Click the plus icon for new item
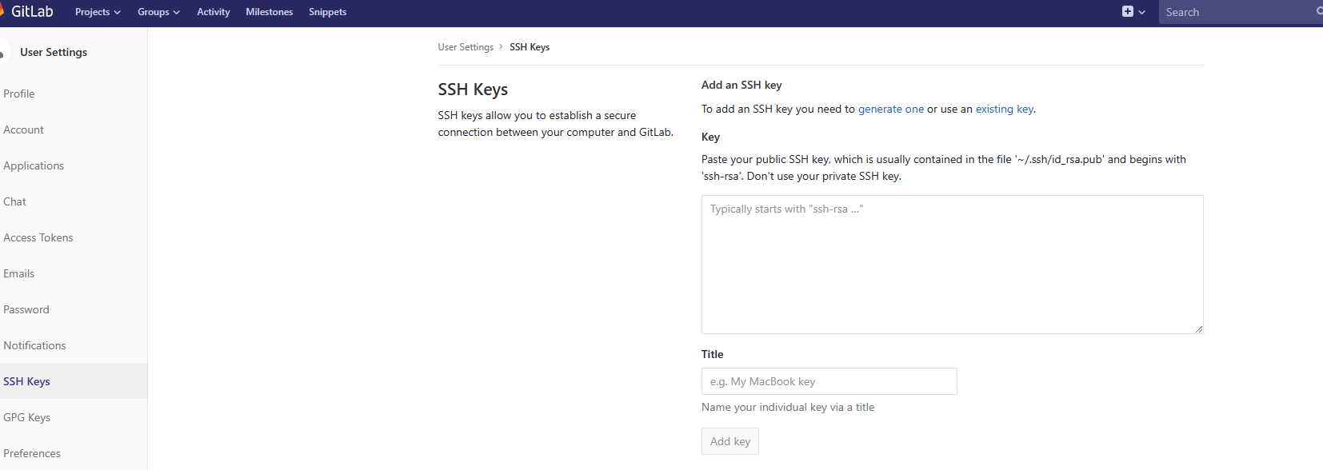1323x470 pixels. (x=1128, y=12)
